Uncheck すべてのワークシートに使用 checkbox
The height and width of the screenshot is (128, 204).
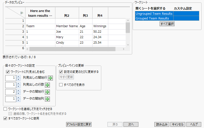tap(5, 119)
